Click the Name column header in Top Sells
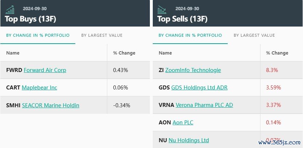This screenshot has width=303, height=148. (165, 53)
